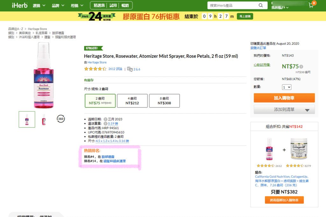Click the 只要 NT$382 combo price

click(284, 192)
